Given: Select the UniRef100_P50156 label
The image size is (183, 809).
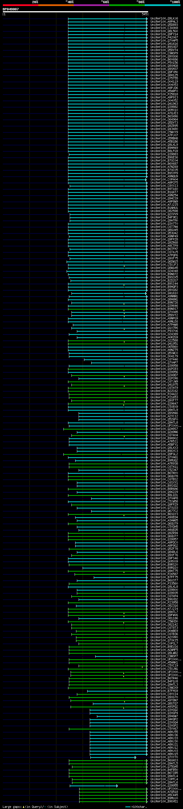Looking at the screenshot, I should click(x=164, y=63).
